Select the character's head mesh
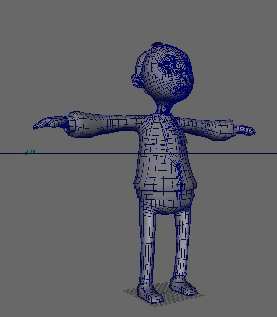This screenshot has width=277, height=317. pos(164,73)
